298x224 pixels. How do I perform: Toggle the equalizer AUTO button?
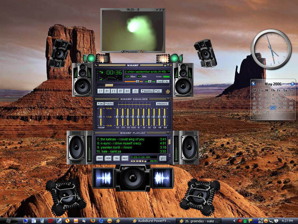click(x=109, y=104)
